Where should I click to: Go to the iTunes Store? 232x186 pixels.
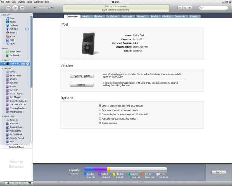point(13,52)
